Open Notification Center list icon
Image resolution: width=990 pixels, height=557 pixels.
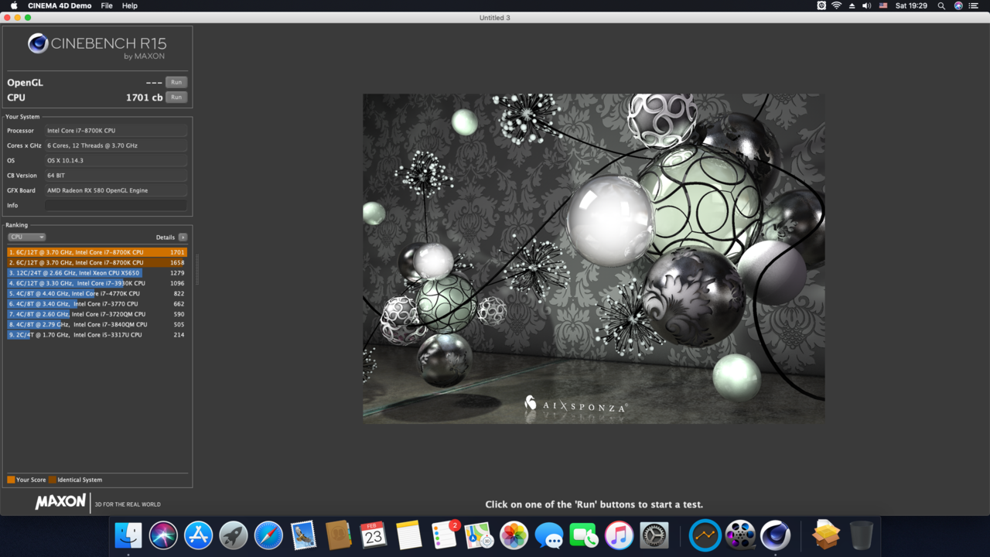coord(974,5)
